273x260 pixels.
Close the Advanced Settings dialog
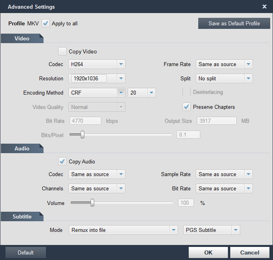[264, 7]
